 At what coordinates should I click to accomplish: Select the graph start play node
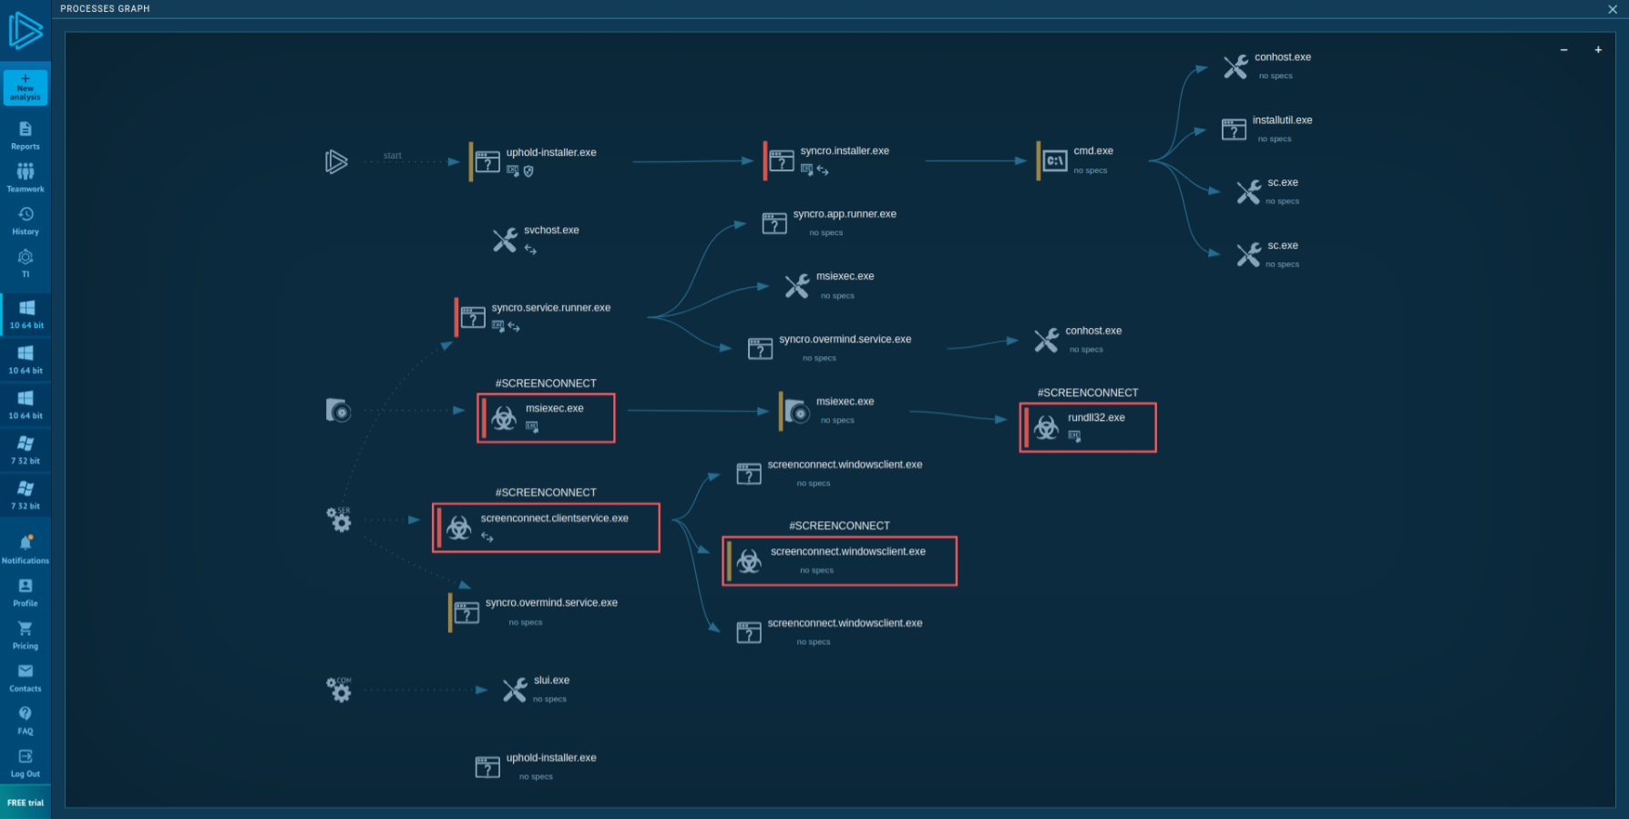[x=336, y=162]
